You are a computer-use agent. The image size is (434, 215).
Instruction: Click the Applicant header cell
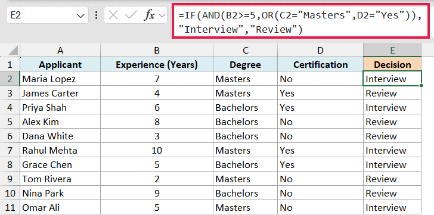click(60, 64)
